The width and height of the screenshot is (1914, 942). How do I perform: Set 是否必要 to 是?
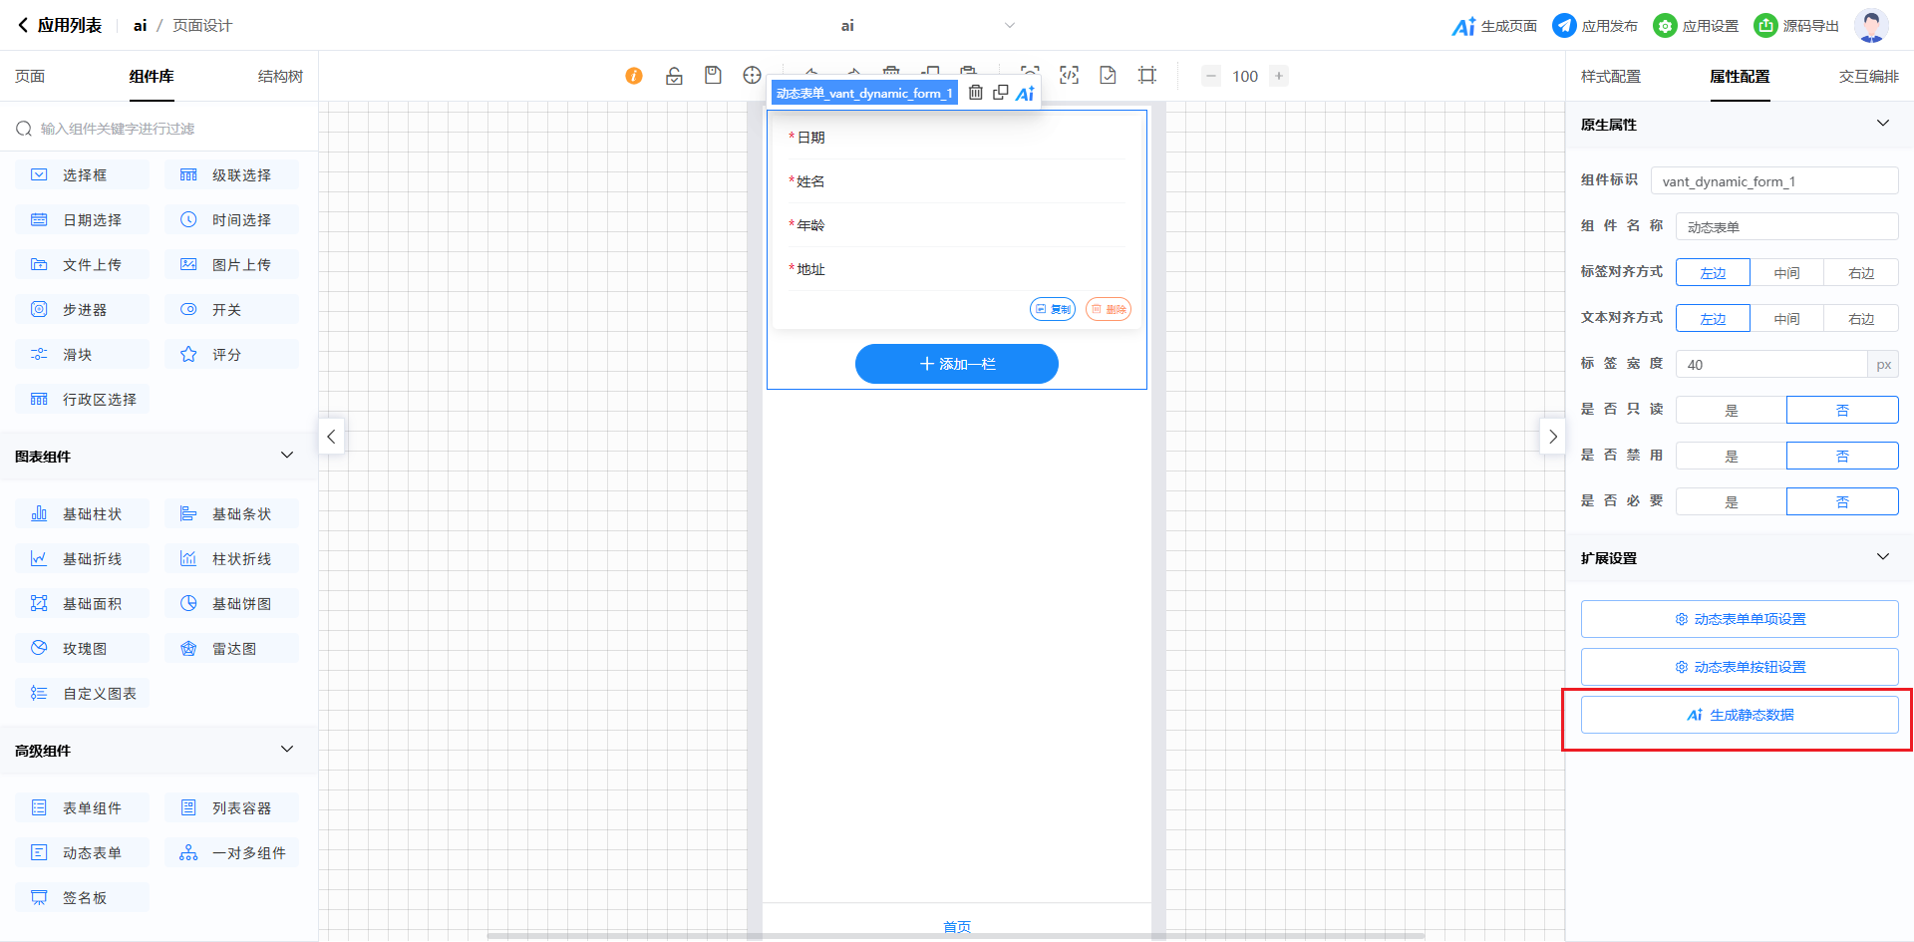click(x=1731, y=502)
